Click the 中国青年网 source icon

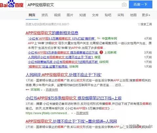pyautogui.click(x=99, y=38)
